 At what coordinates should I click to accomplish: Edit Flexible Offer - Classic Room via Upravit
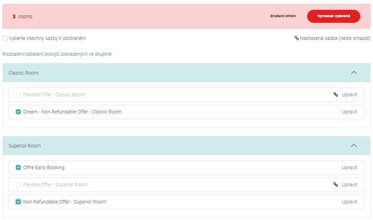click(x=349, y=95)
